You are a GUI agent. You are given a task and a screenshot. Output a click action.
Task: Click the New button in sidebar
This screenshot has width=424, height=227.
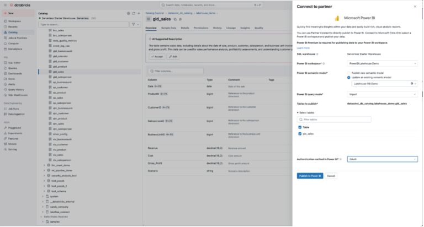pyautogui.click(x=18, y=13)
